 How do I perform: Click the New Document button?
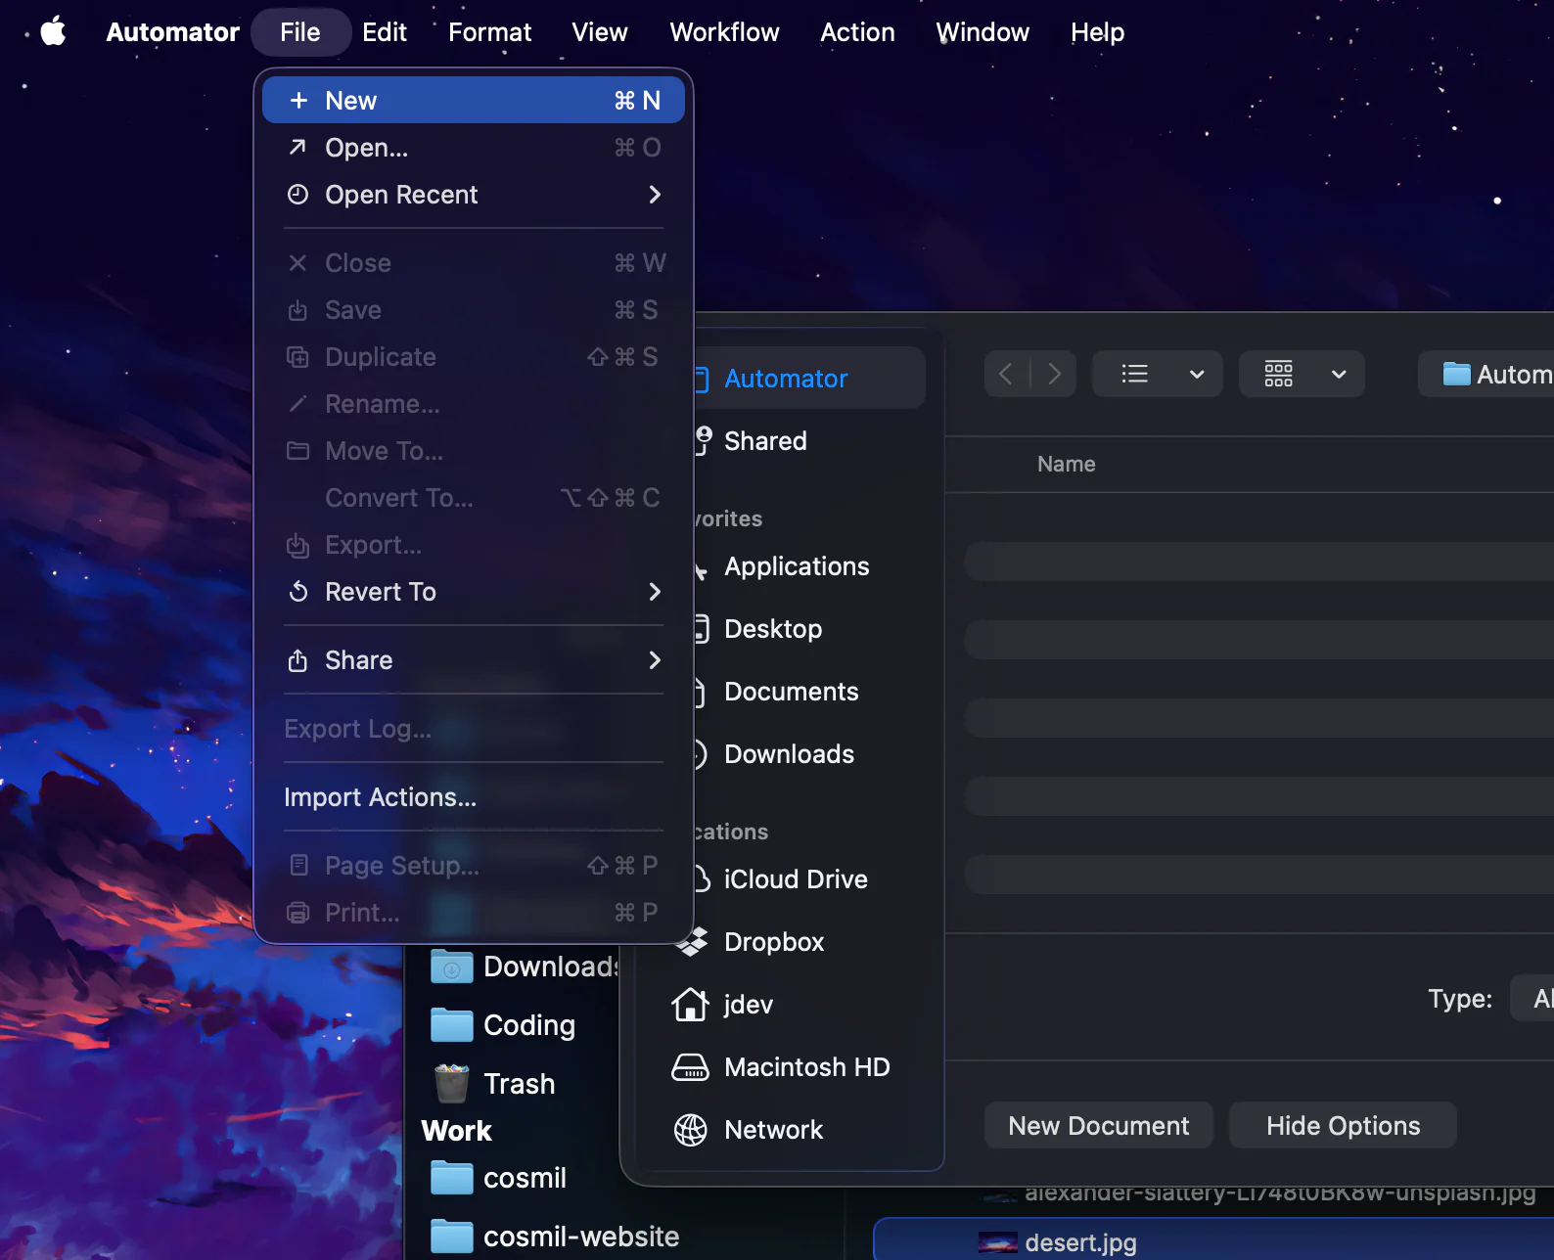[1099, 1125]
